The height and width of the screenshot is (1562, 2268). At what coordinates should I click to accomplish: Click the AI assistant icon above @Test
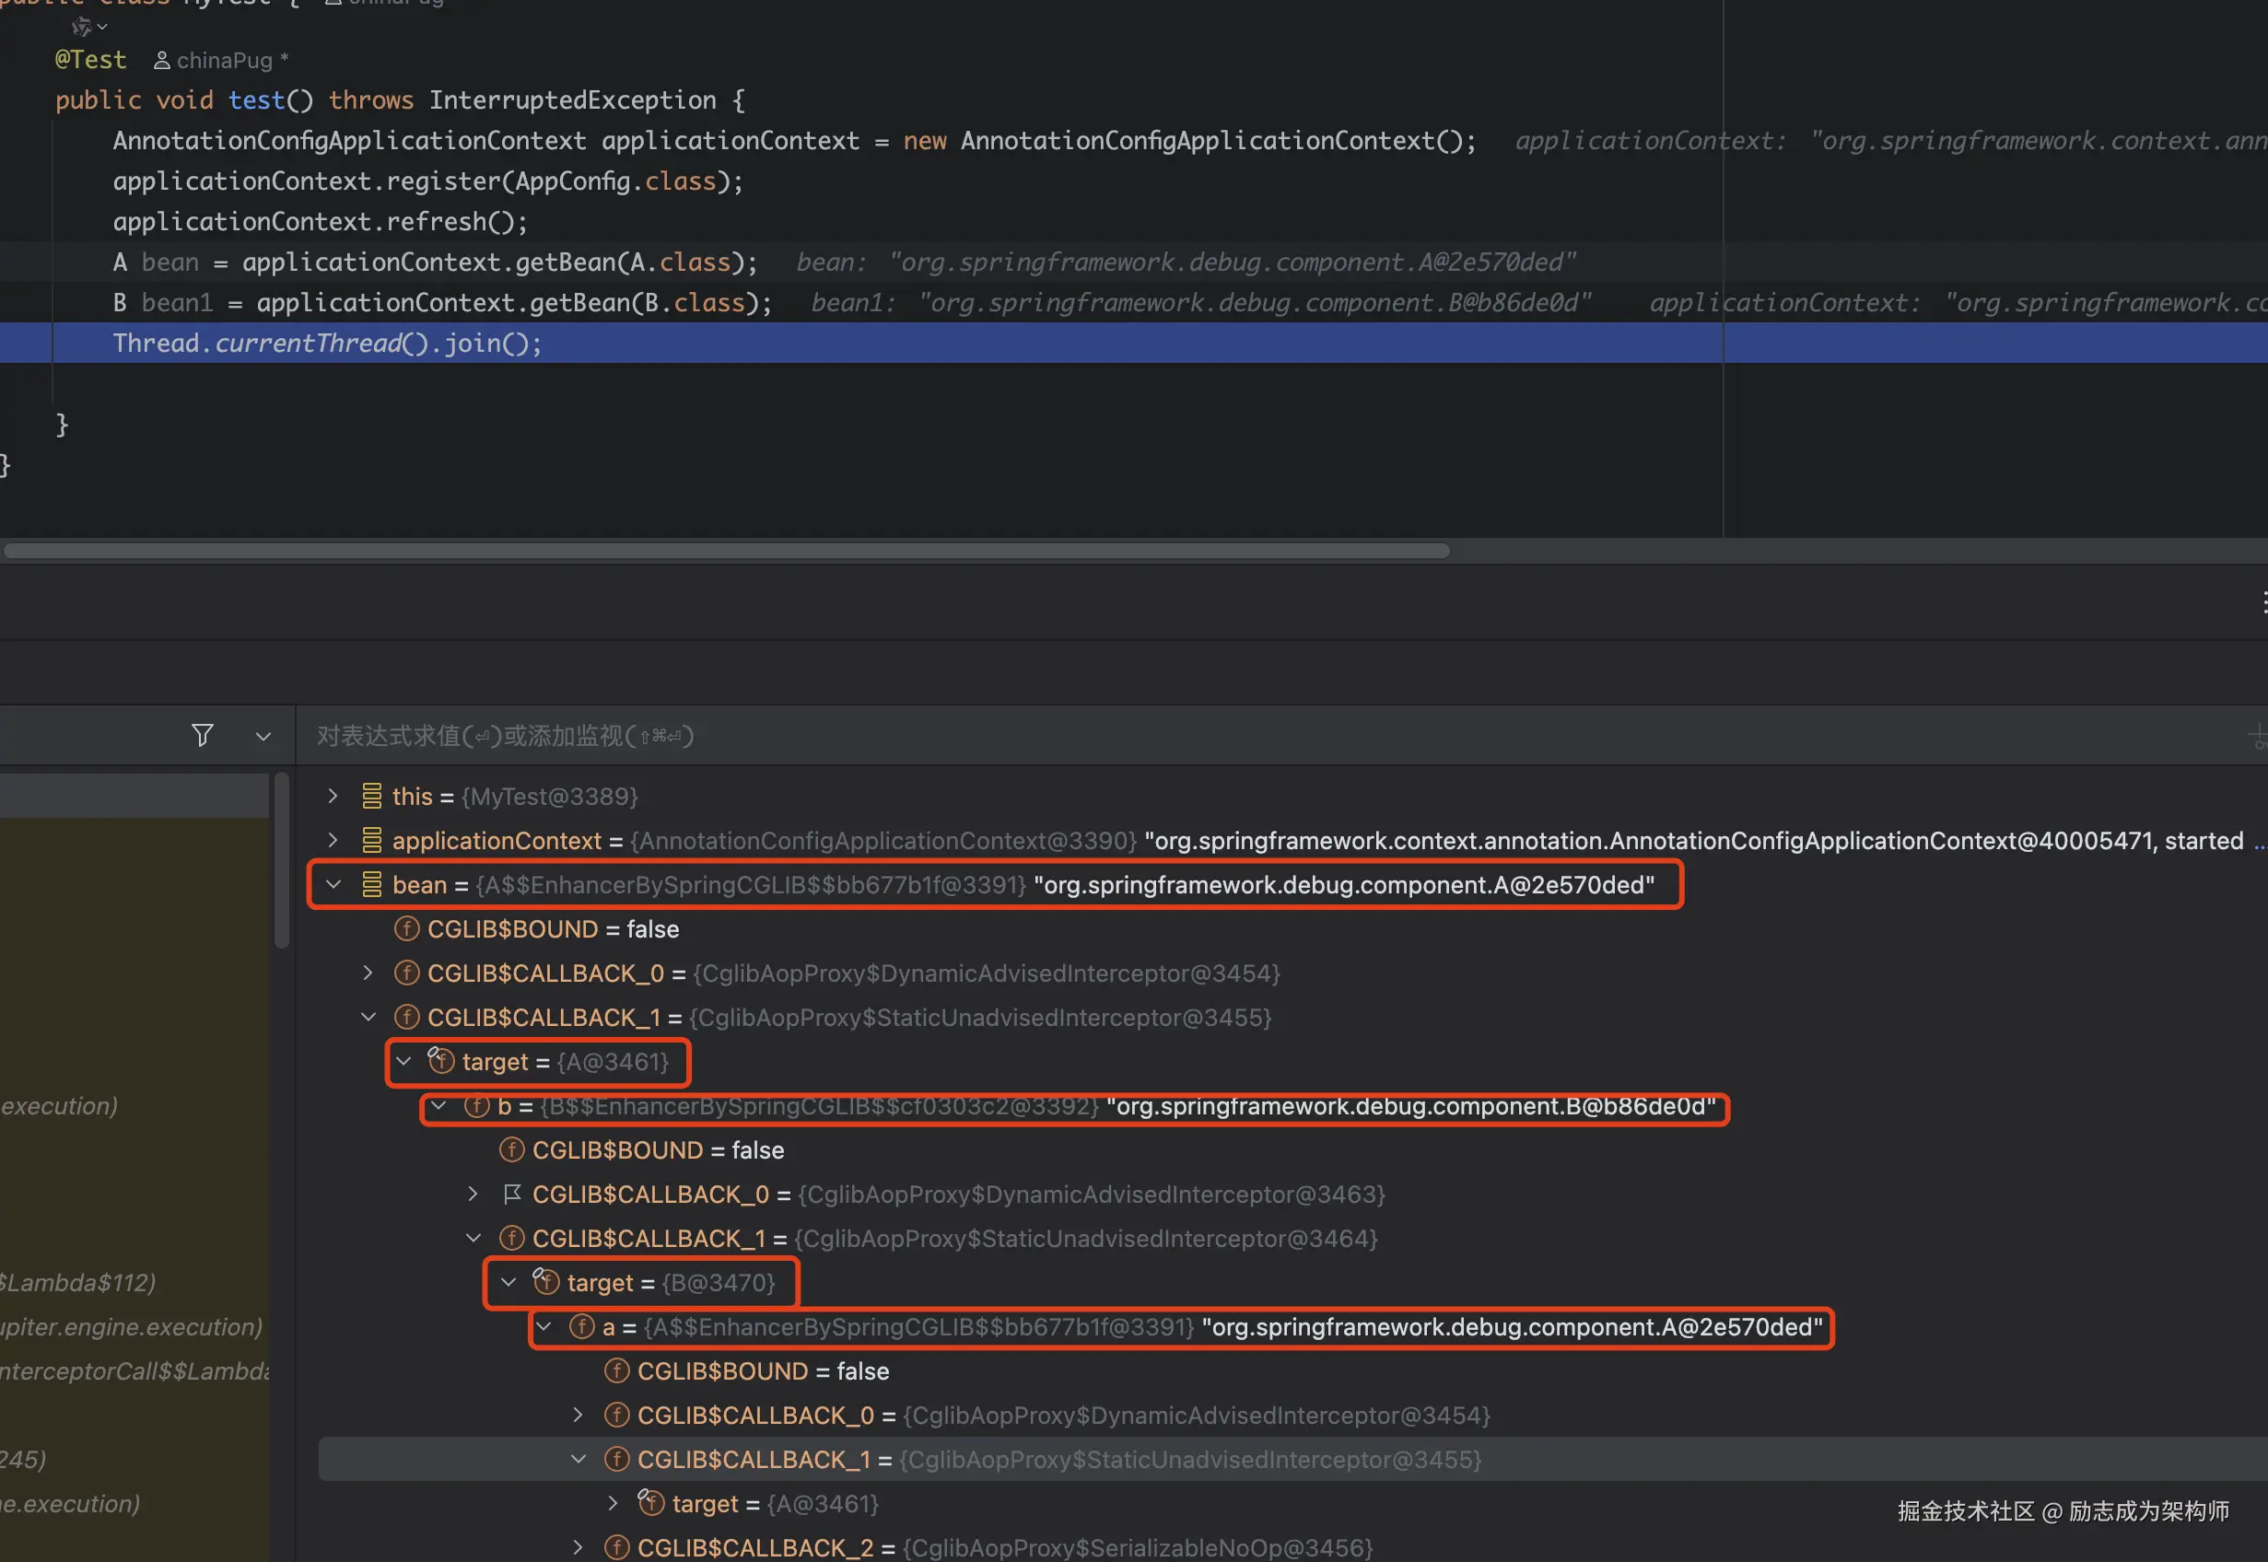point(82,28)
